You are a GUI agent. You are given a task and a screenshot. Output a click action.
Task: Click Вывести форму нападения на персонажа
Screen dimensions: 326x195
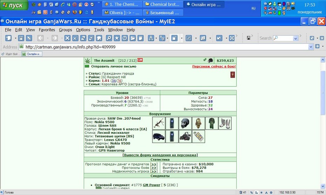coord(160,155)
